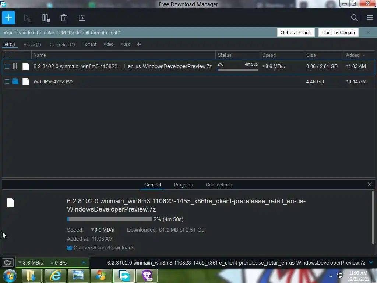Viewport: 377px width, 283px height.
Task: Launch Internet Explorer from taskbar
Action: (x=55, y=276)
